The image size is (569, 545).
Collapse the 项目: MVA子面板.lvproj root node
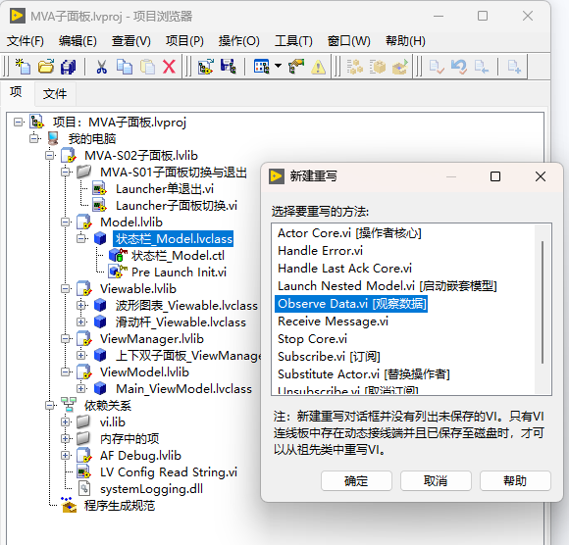pyautogui.click(x=18, y=123)
